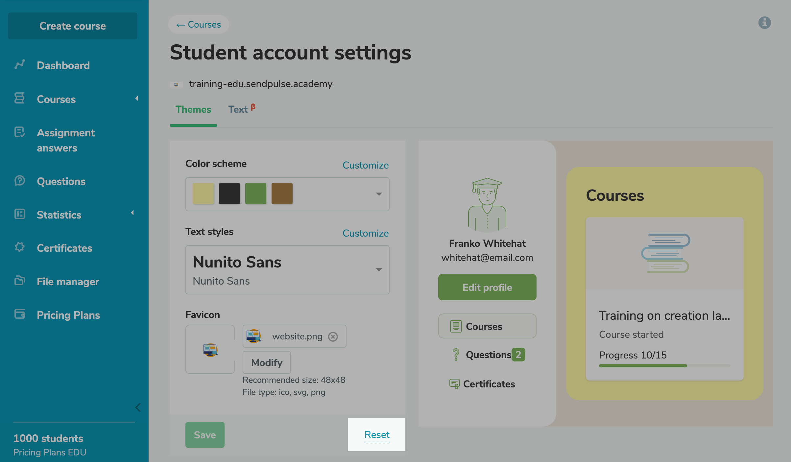
Task: Collapse the sidebar with the chevron arrow
Action: point(138,407)
